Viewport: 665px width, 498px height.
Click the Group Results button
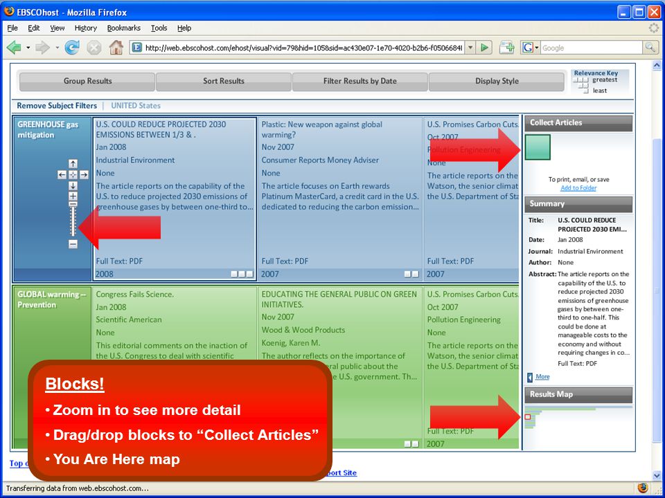(x=87, y=82)
